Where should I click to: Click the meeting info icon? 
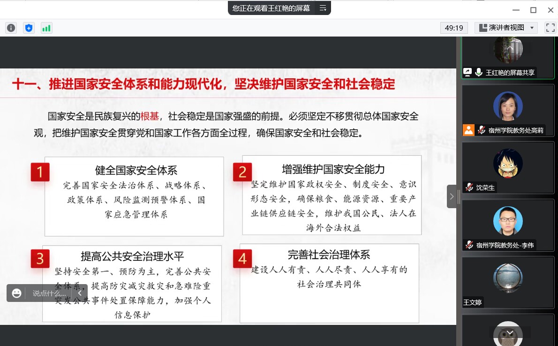point(11,28)
